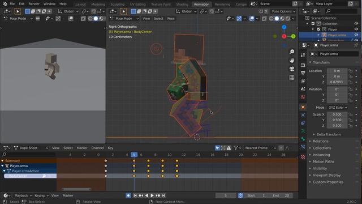The width and height of the screenshot is (362, 204).
Task: Toggle Player collection checkbox in Outliner
Action: [318, 29]
